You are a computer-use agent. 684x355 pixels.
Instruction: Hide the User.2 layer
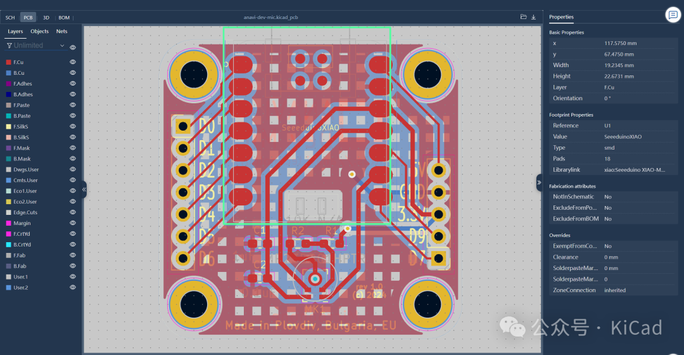[x=73, y=287]
